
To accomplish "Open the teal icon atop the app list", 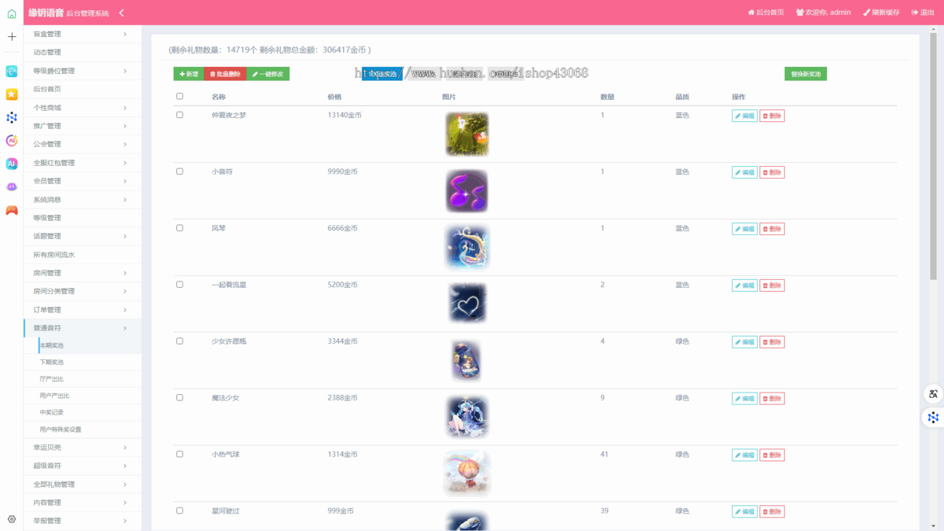I will 12,71.
